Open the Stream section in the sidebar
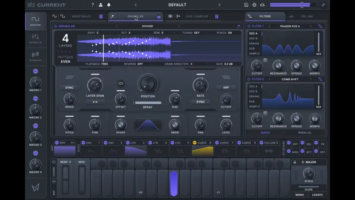 pyautogui.click(x=35, y=56)
